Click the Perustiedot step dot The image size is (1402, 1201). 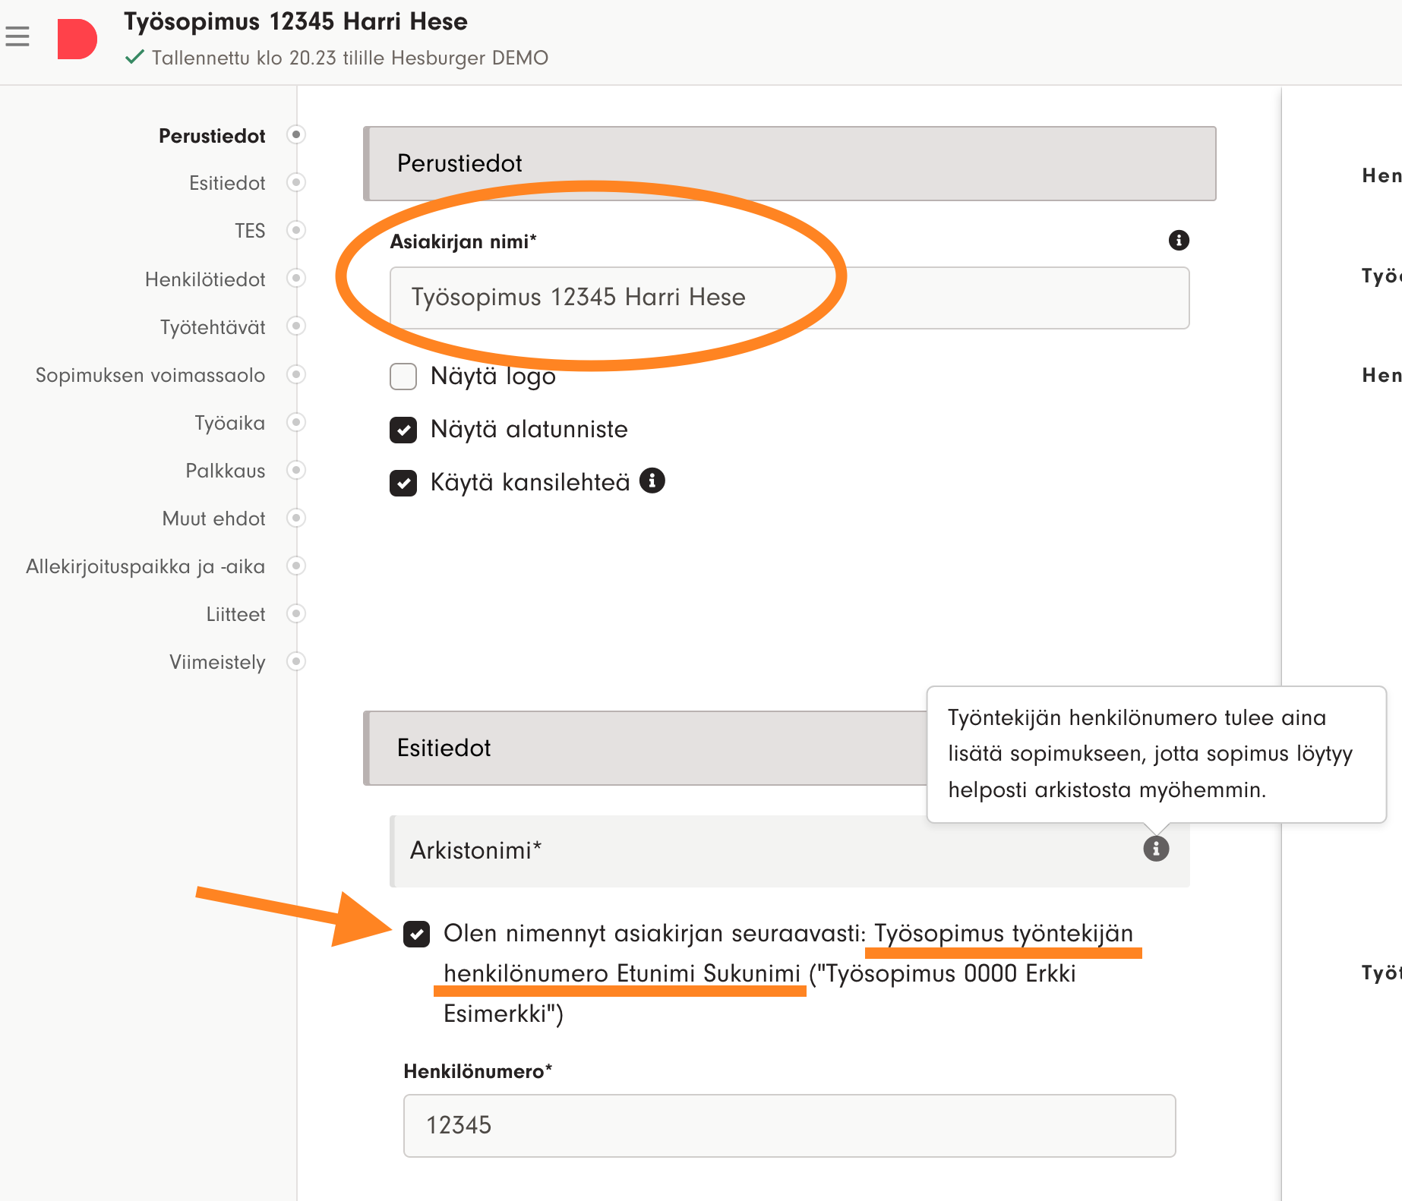pyautogui.click(x=296, y=135)
